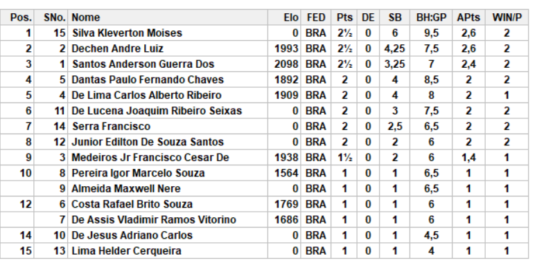Click the WIN/P column header

[x=507, y=17]
